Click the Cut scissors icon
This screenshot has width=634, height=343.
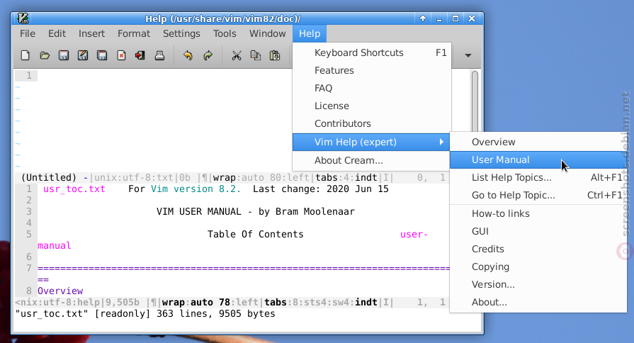tap(236, 55)
